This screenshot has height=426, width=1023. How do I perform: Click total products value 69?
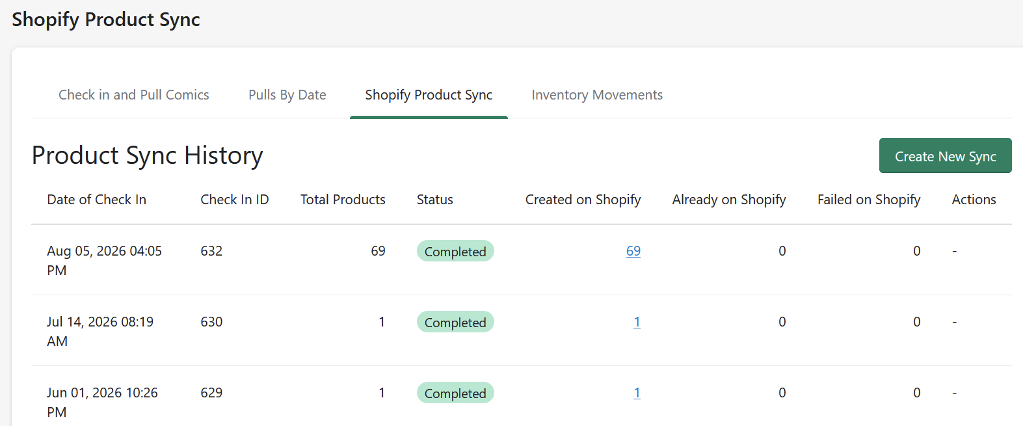click(x=378, y=251)
